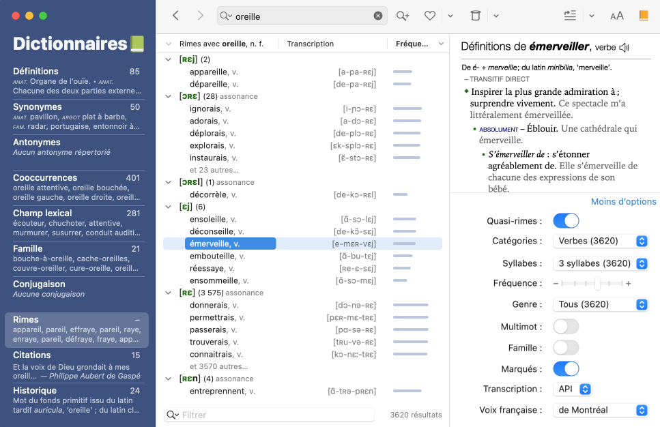The image size is (660, 427).
Task: Click the back navigation arrow
Action: 176,16
